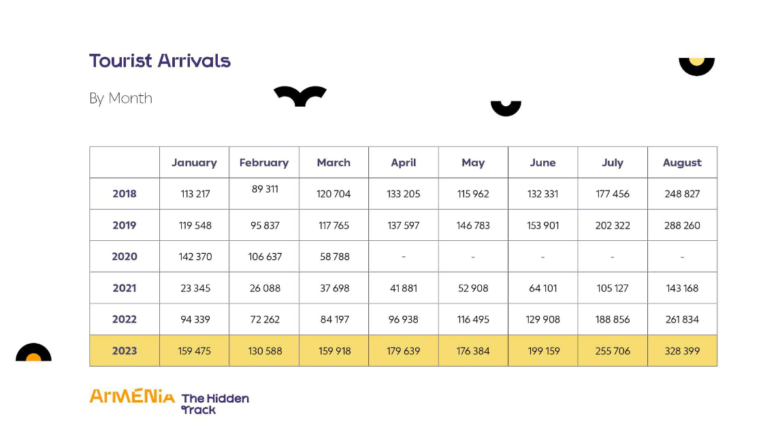Screen dimensions: 763x426
Task: Click the 2021 January cell 23 345
Action: [x=194, y=288]
